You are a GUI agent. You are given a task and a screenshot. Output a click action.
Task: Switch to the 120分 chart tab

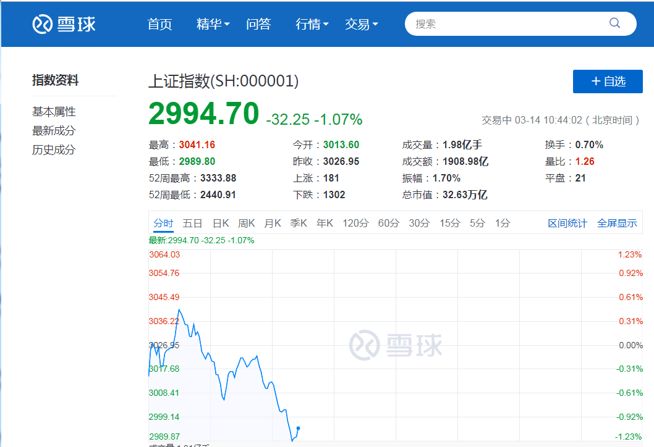356,223
